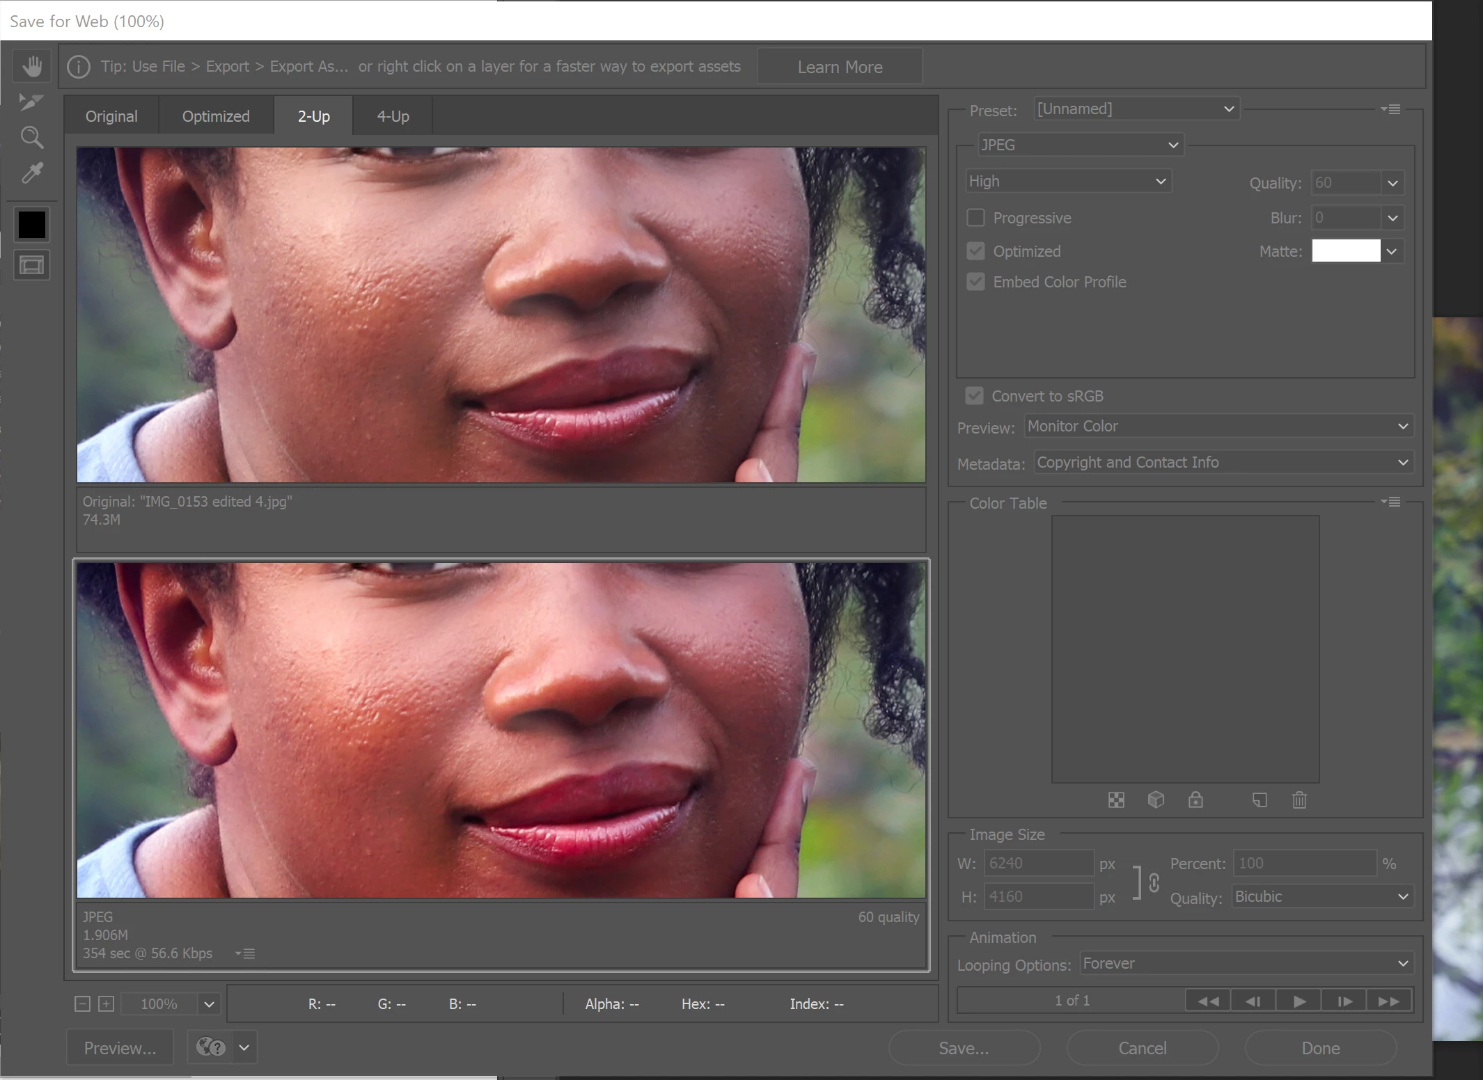
Task: Switch to the 4-Up tab
Action: (x=393, y=116)
